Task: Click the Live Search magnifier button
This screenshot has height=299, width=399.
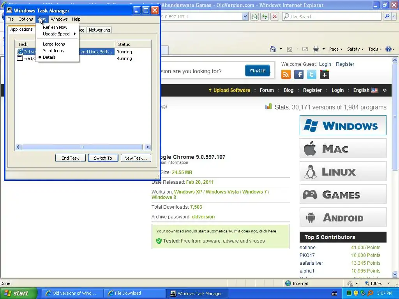Action: coord(387,16)
